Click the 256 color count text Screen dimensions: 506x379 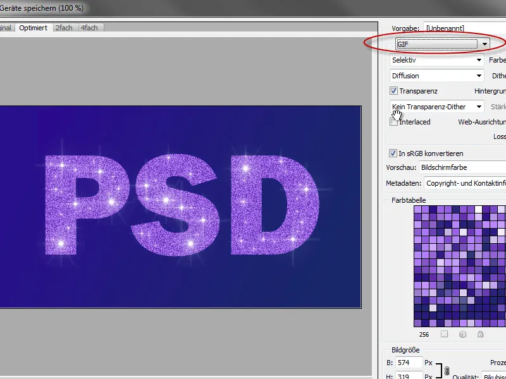point(424,335)
